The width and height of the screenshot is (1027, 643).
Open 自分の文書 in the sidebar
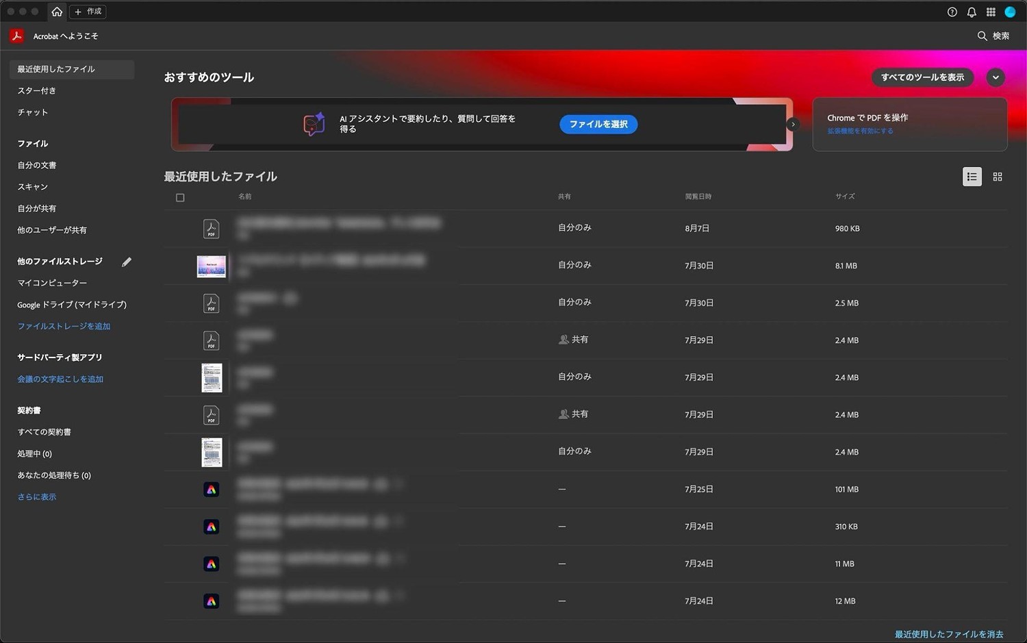coord(37,165)
